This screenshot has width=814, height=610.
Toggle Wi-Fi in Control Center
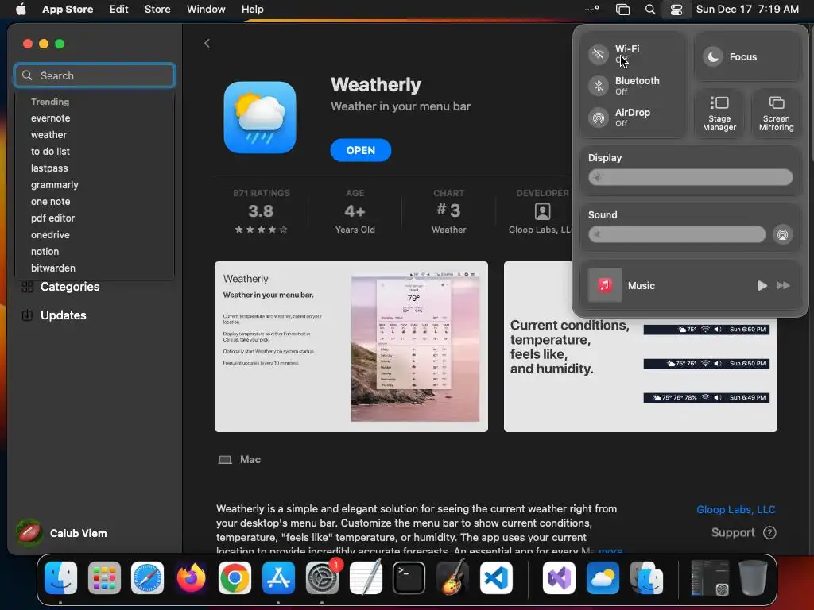599,54
